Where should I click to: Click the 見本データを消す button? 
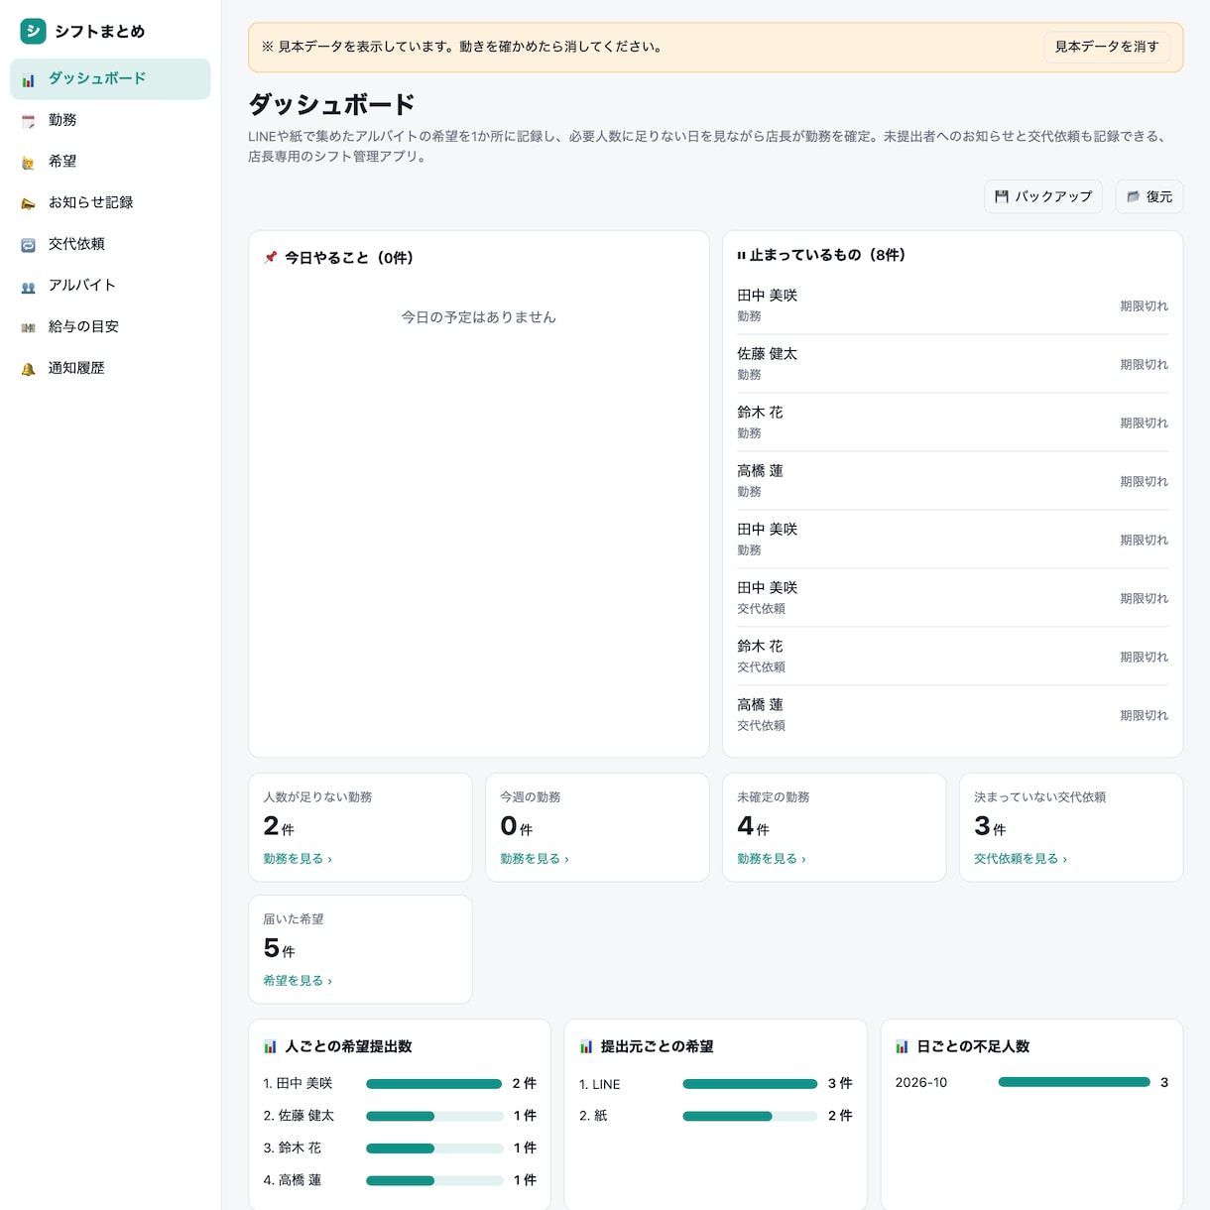click(1107, 47)
